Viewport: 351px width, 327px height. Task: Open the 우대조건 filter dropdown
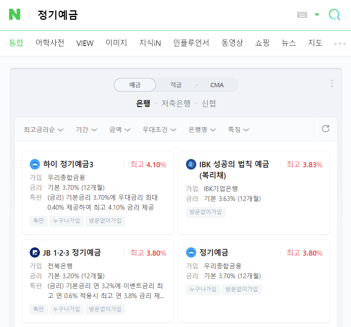click(159, 129)
